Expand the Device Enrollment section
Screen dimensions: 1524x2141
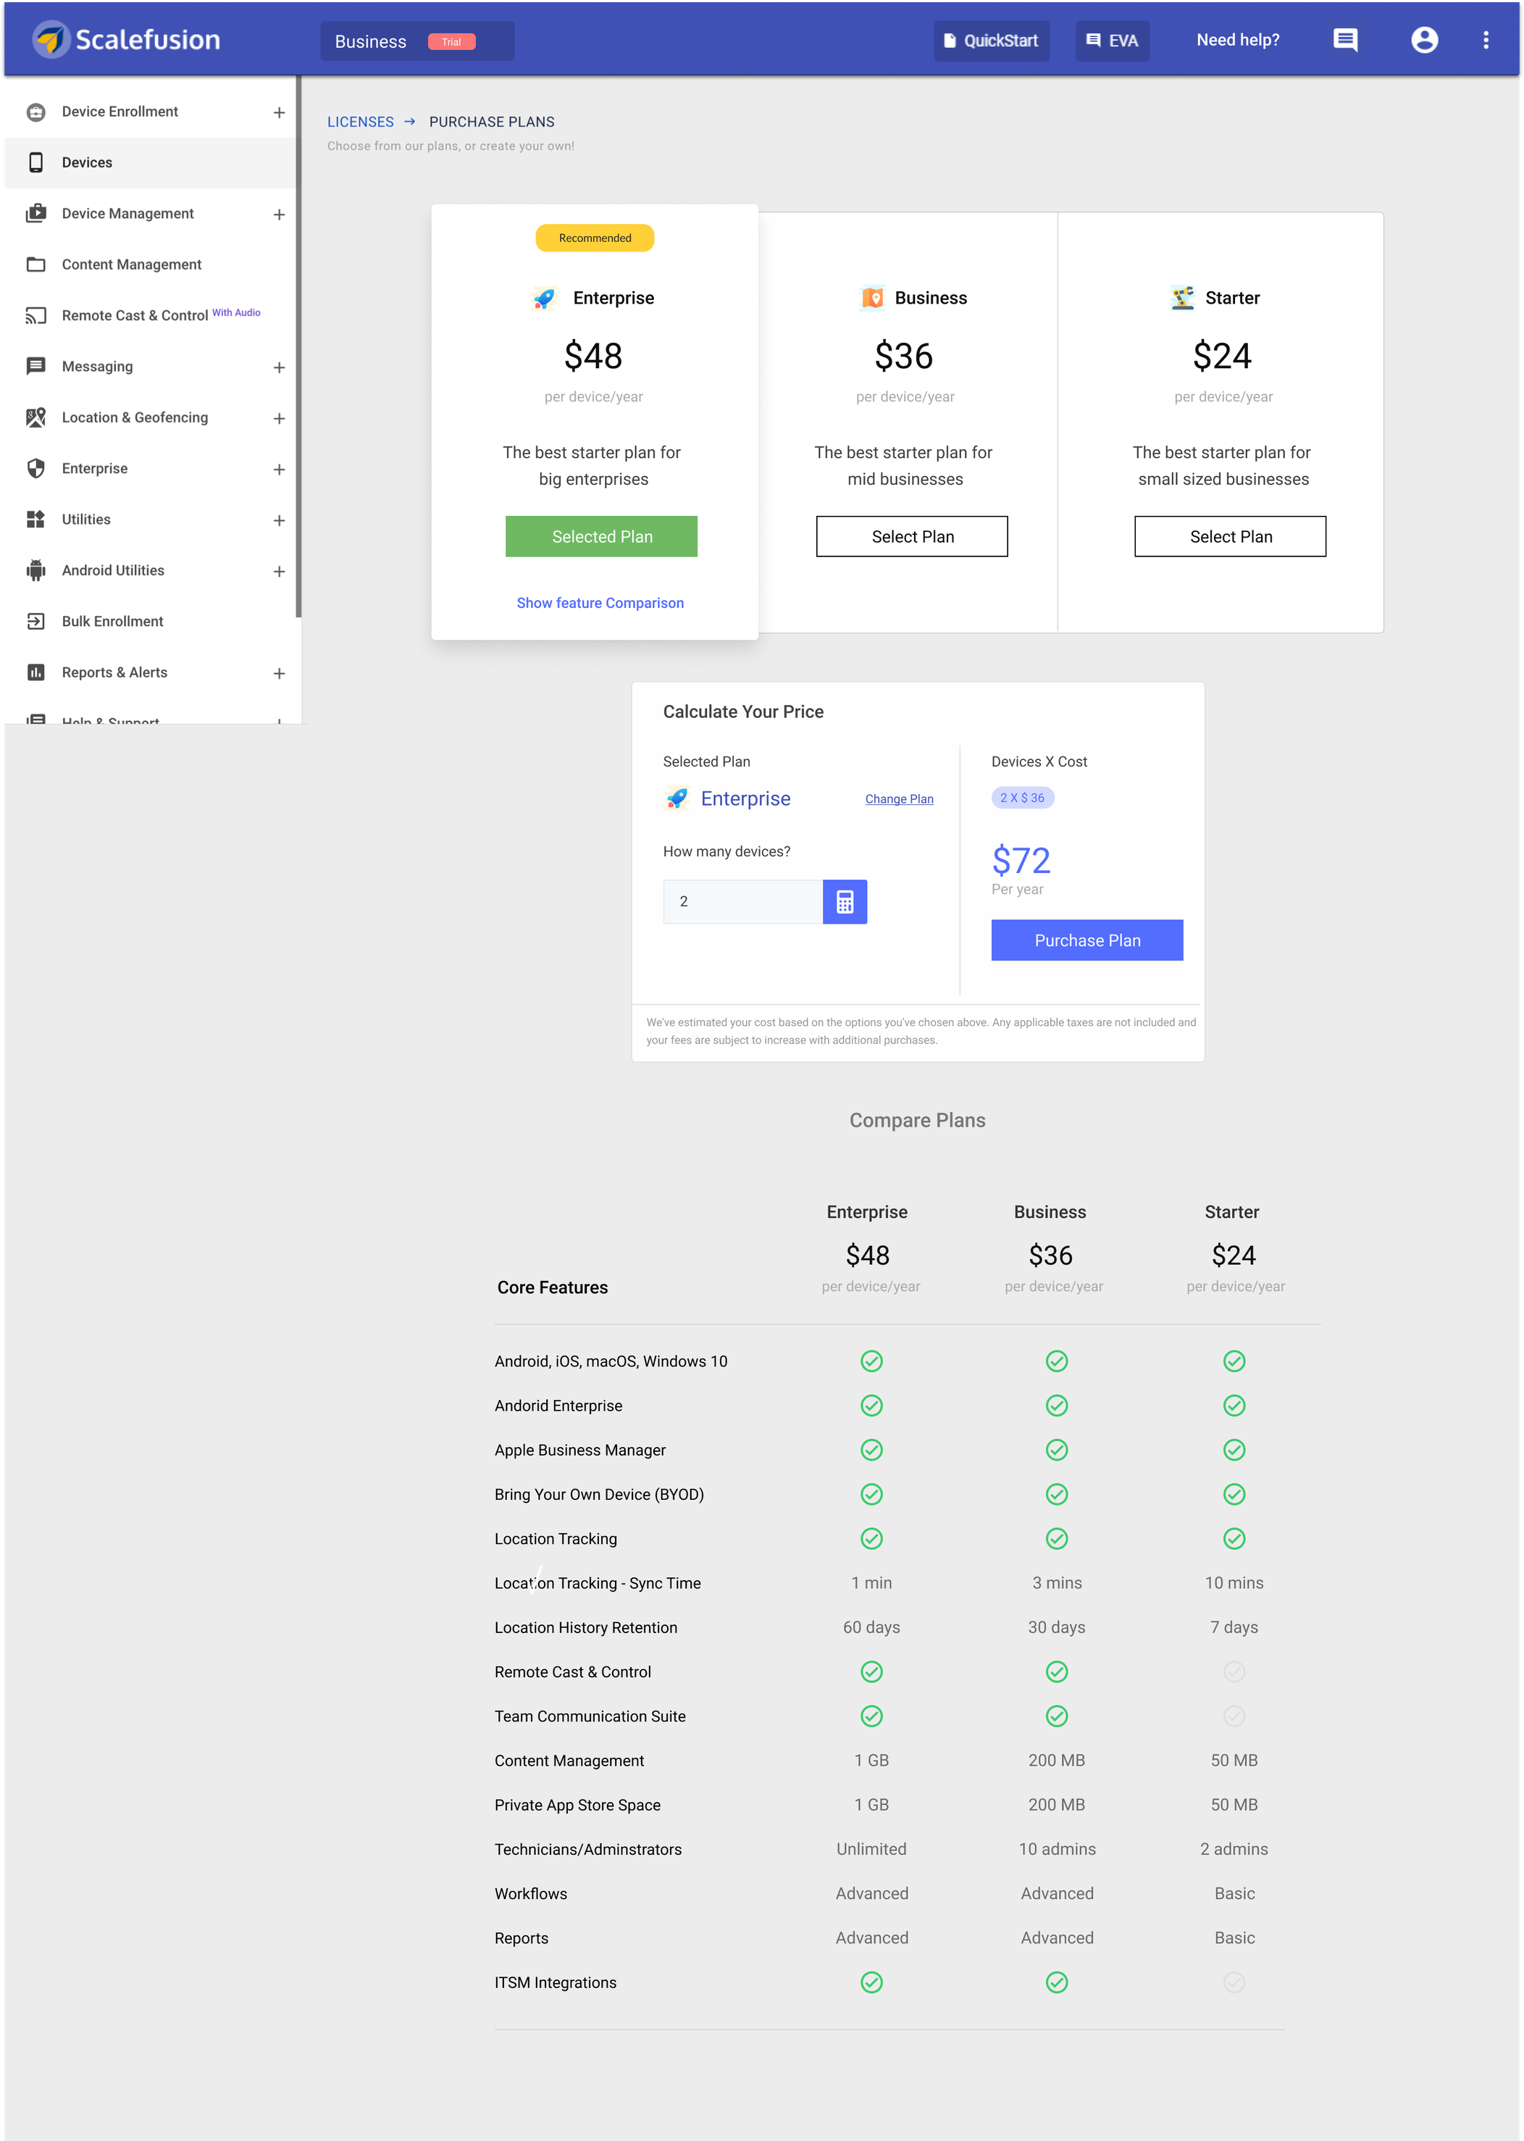click(279, 112)
